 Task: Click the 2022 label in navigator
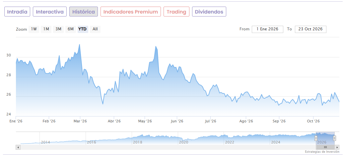(230, 142)
